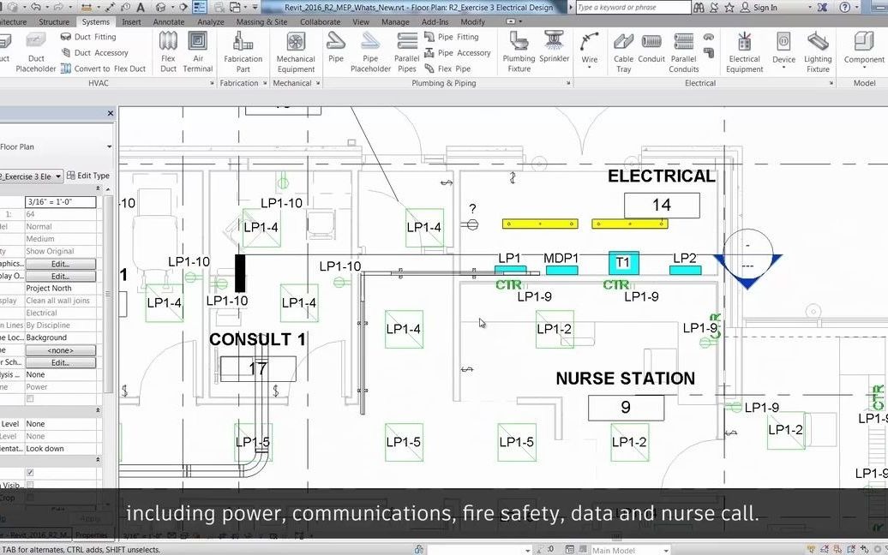The image size is (888, 555).
Task: Click Edit Type in the Properties palette
Action: point(88,176)
